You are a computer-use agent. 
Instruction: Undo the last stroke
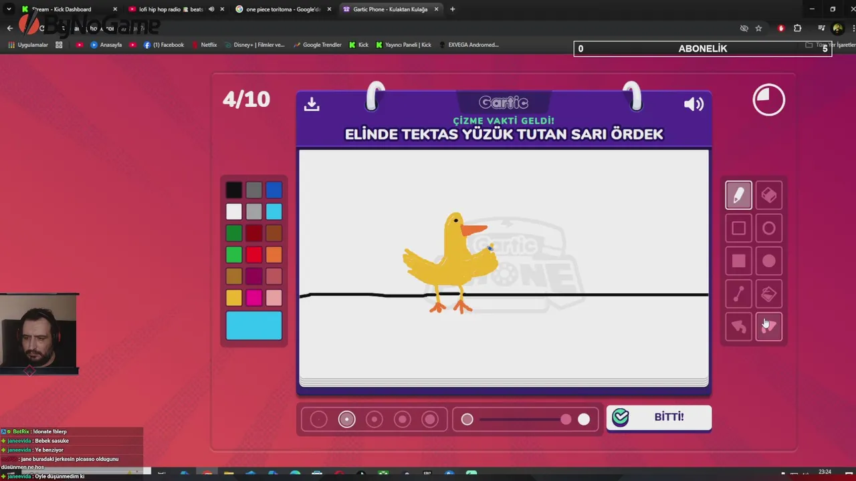point(738,327)
